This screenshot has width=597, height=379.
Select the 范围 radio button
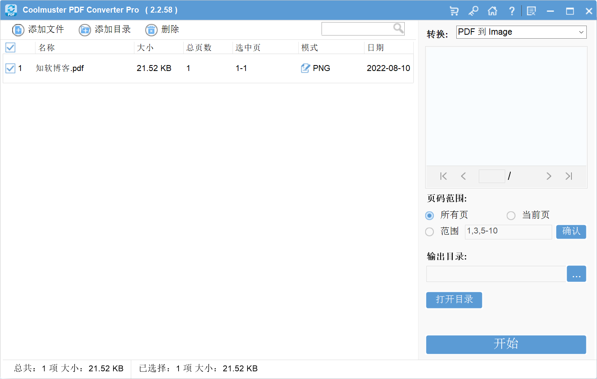[430, 232]
